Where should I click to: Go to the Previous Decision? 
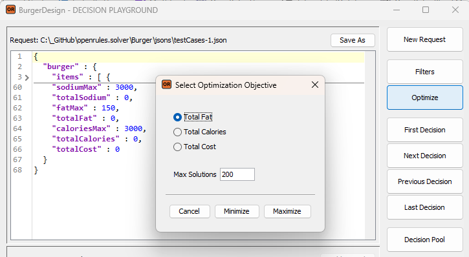pos(425,181)
